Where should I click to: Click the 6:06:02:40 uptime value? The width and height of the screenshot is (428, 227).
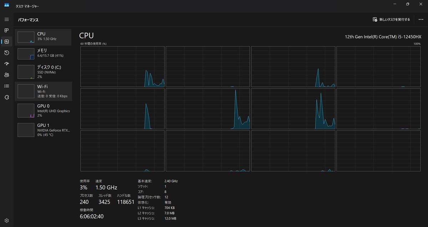coord(92,216)
